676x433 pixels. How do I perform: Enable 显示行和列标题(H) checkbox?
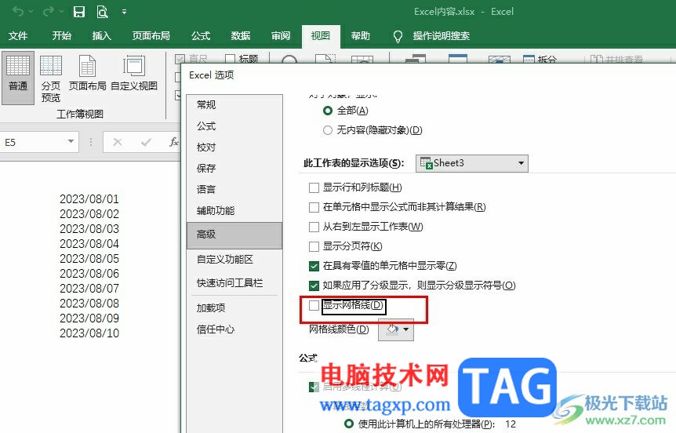(x=314, y=187)
